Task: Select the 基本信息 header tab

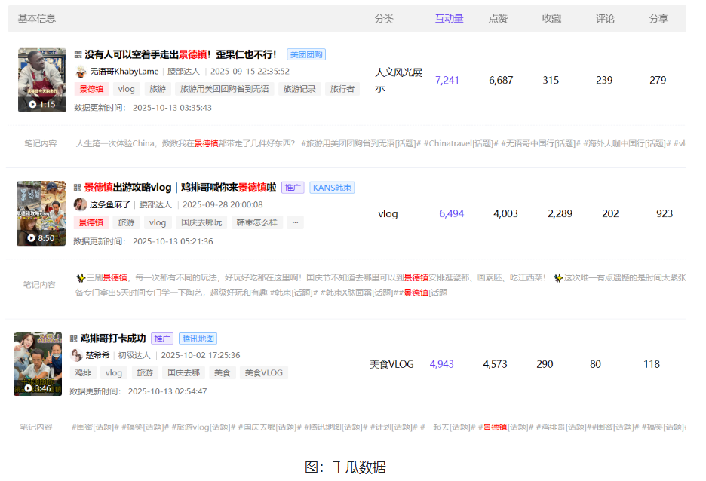Action: (x=35, y=18)
